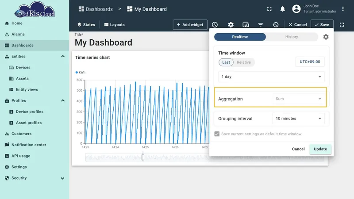
Task: Toggle kWh legend item
Action: (x=81, y=73)
